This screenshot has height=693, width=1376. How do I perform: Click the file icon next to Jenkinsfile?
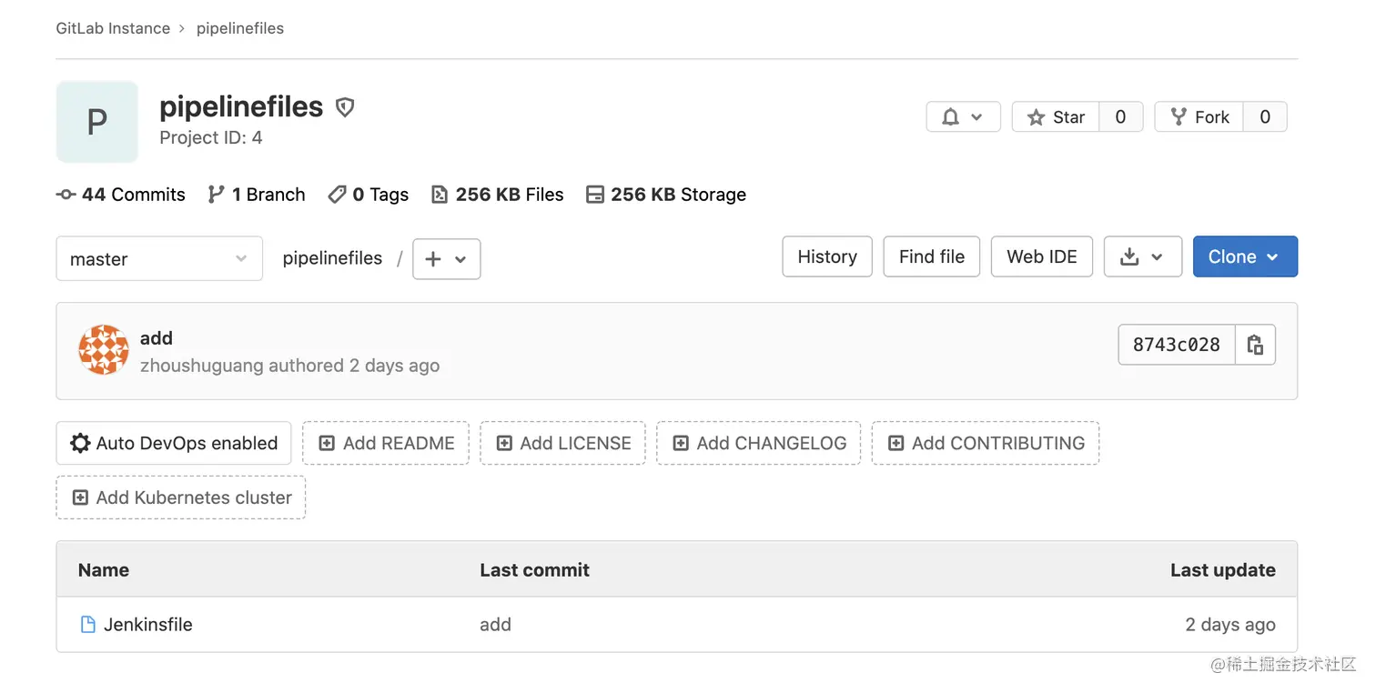[x=87, y=624]
